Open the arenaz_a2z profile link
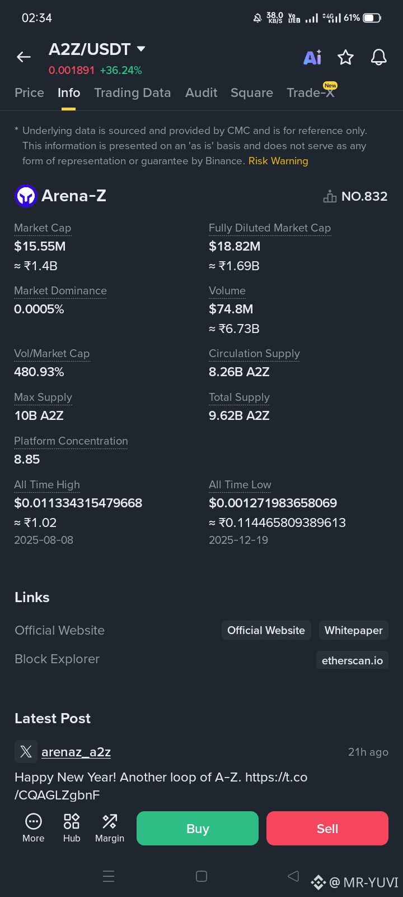The image size is (403, 897). coord(76,752)
